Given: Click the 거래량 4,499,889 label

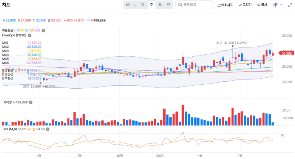Looking at the screenshot, I should (x=15, y=102).
